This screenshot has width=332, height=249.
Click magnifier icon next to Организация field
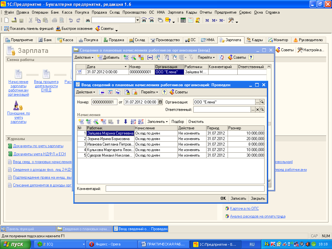[262, 102]
